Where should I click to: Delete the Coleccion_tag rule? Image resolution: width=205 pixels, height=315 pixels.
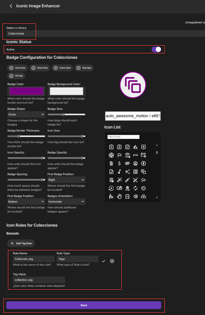[112, 261]
